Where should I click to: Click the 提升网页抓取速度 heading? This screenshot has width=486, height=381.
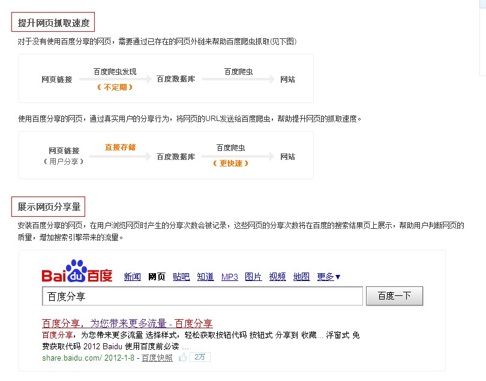[53, 22]
